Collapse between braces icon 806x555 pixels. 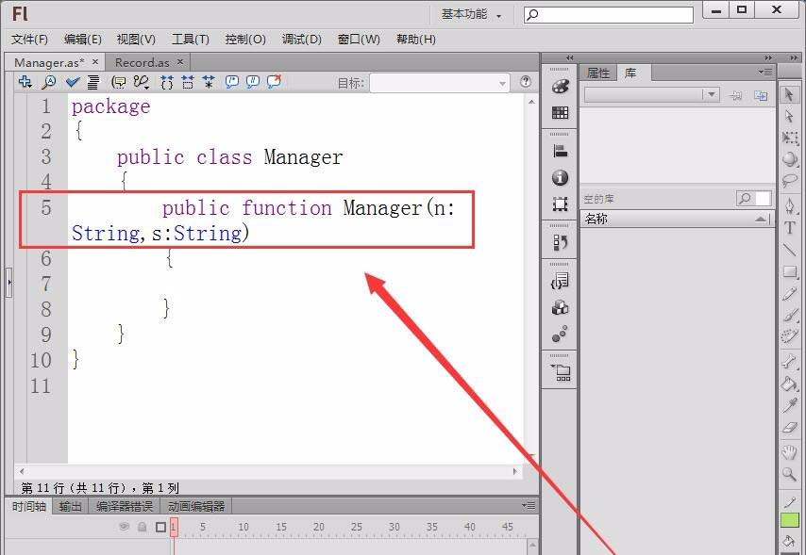coord(166,82)
